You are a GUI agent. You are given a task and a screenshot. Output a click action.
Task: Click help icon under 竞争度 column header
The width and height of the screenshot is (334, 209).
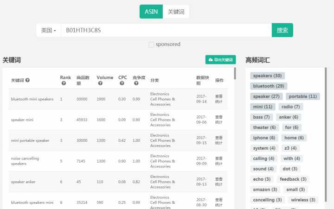[x=136, y=83]
